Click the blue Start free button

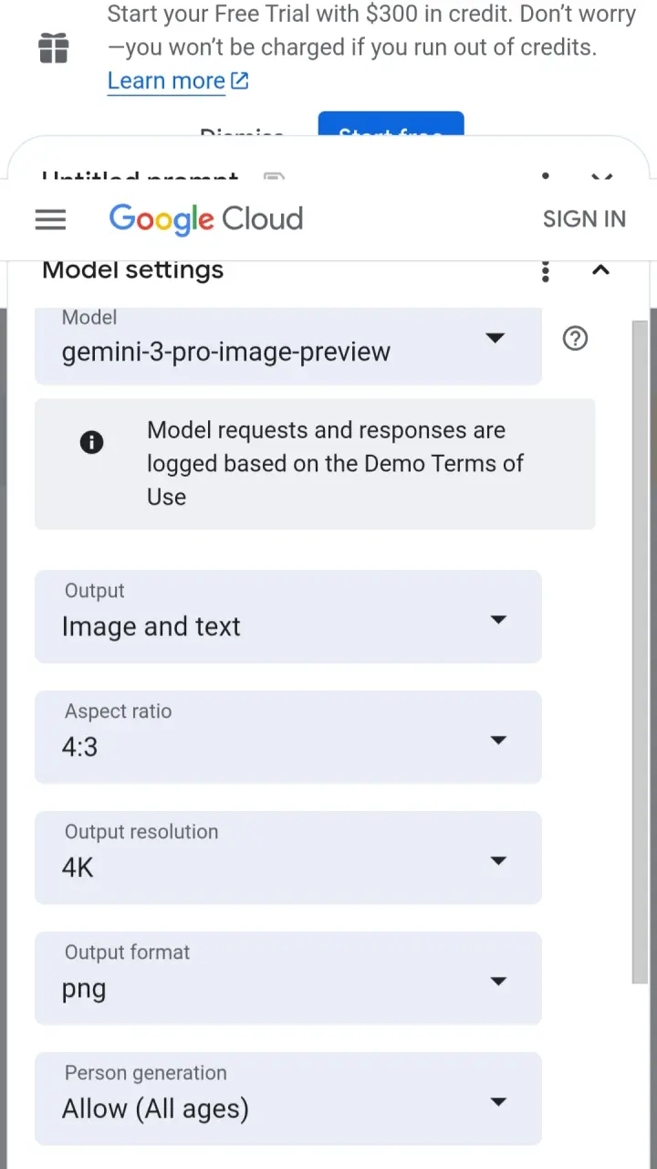pyautogui.click(x=391, y=125)
